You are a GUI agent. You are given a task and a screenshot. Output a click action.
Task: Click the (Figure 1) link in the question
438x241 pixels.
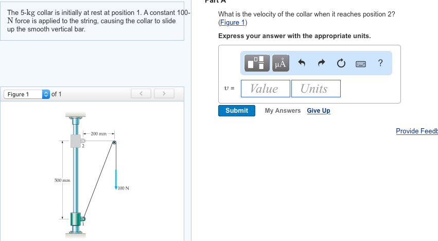(x=233, y=23)
